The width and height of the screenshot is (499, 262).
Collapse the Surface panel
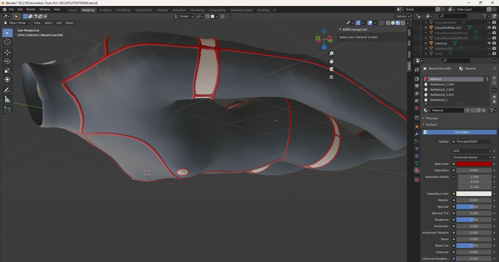pos(431,125)
